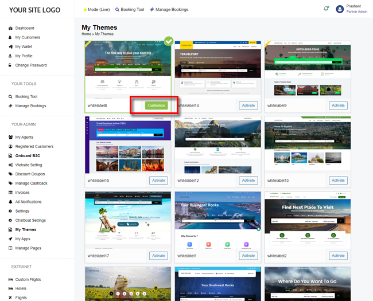373x301 pixels.
Task: Click the Flights plane icon in sidebar
Action: coord(10,298)
